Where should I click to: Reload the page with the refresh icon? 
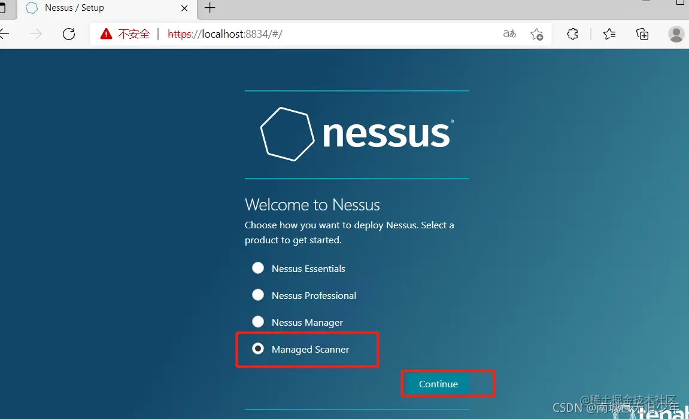pos(69,34)
